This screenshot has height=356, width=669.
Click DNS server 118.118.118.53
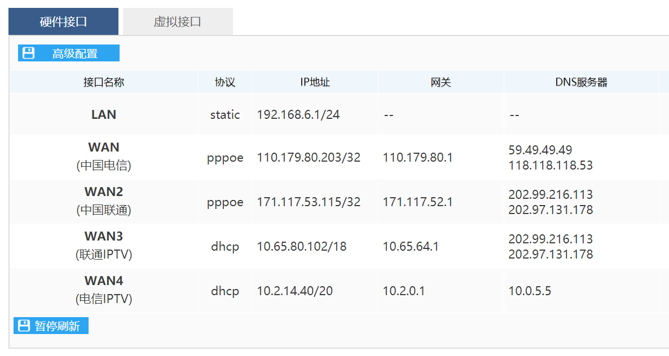pyautogui.click(x=551, y=165)
